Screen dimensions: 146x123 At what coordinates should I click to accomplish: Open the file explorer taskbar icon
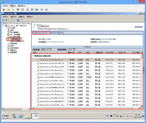(28, 116)
